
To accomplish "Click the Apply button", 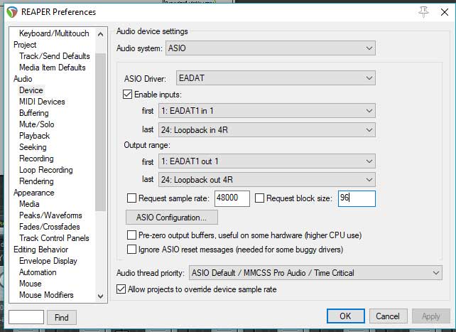I will tap(431, 316).
